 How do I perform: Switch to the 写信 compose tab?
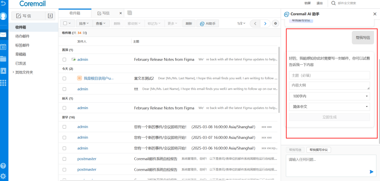[105, 13]
